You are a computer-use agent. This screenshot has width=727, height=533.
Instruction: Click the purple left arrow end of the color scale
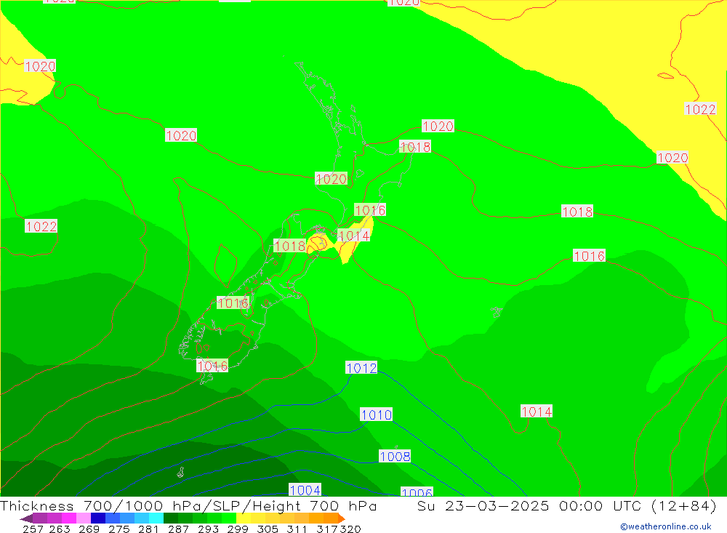(x=26, y=518)
